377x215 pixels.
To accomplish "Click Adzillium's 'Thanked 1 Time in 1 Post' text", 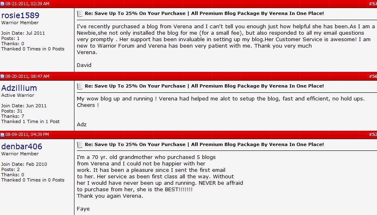I will tap(30, 121).
